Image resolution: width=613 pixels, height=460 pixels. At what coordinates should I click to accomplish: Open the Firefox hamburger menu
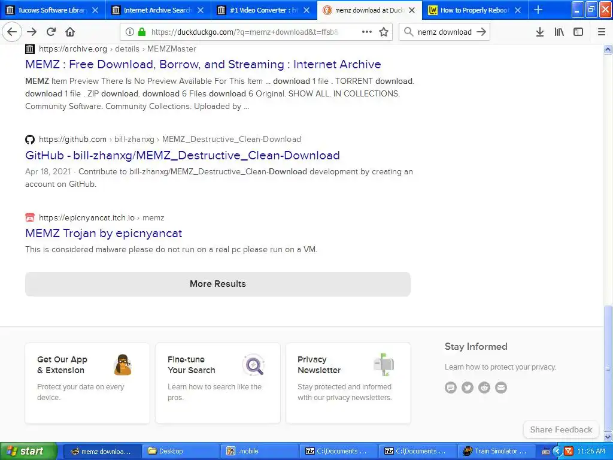602,32
